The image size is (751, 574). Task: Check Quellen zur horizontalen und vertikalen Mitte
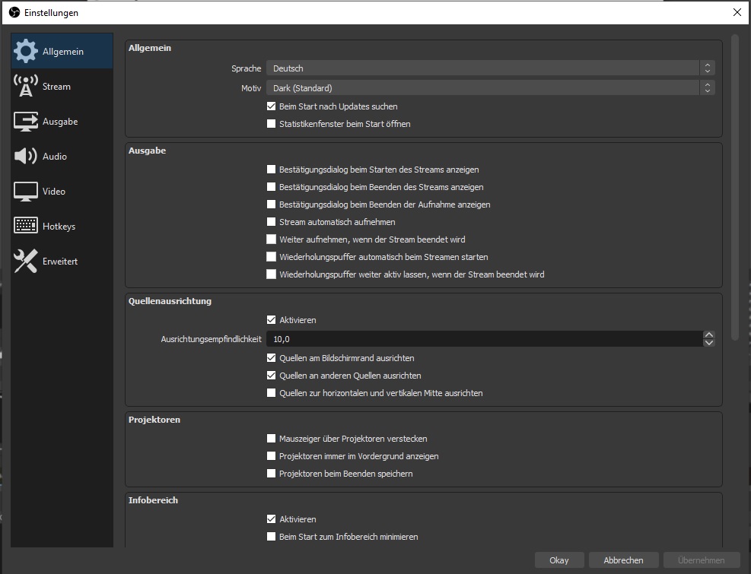[x=271, y=393]
